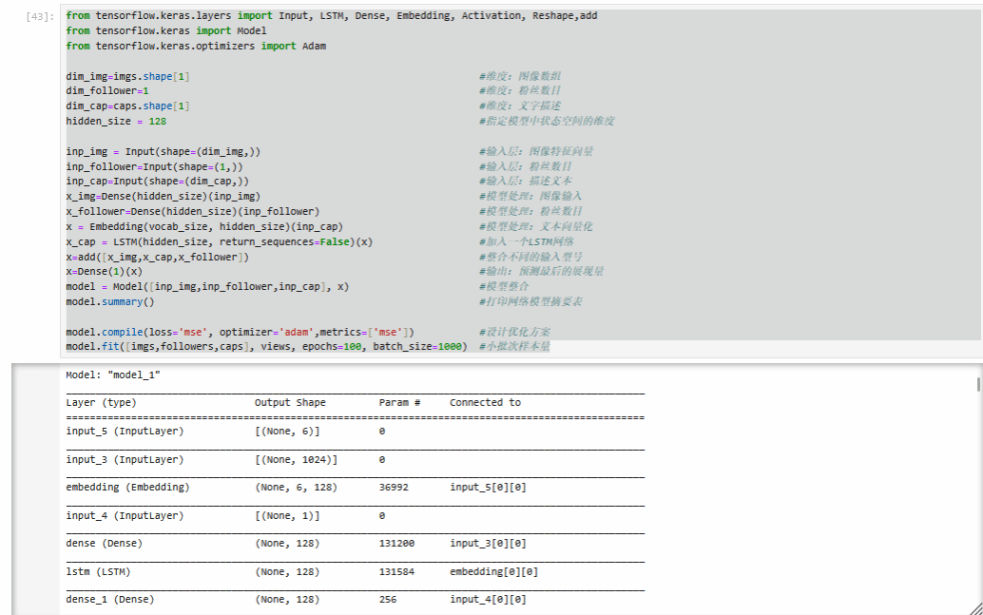Click the 'input_5[0][0]' connection entry
Viewport: 983px width, 615px height.
click(x=489, y=487)
